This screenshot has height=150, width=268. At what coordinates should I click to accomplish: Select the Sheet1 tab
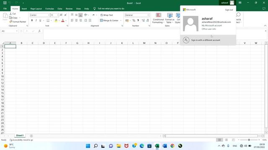(x=20, y=135)
